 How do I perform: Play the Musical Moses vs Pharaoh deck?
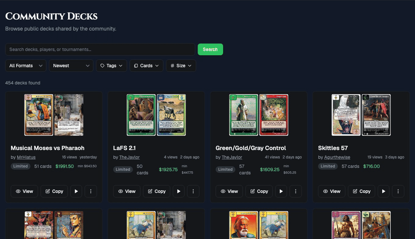pyautogui.click(x=76, y=191)
